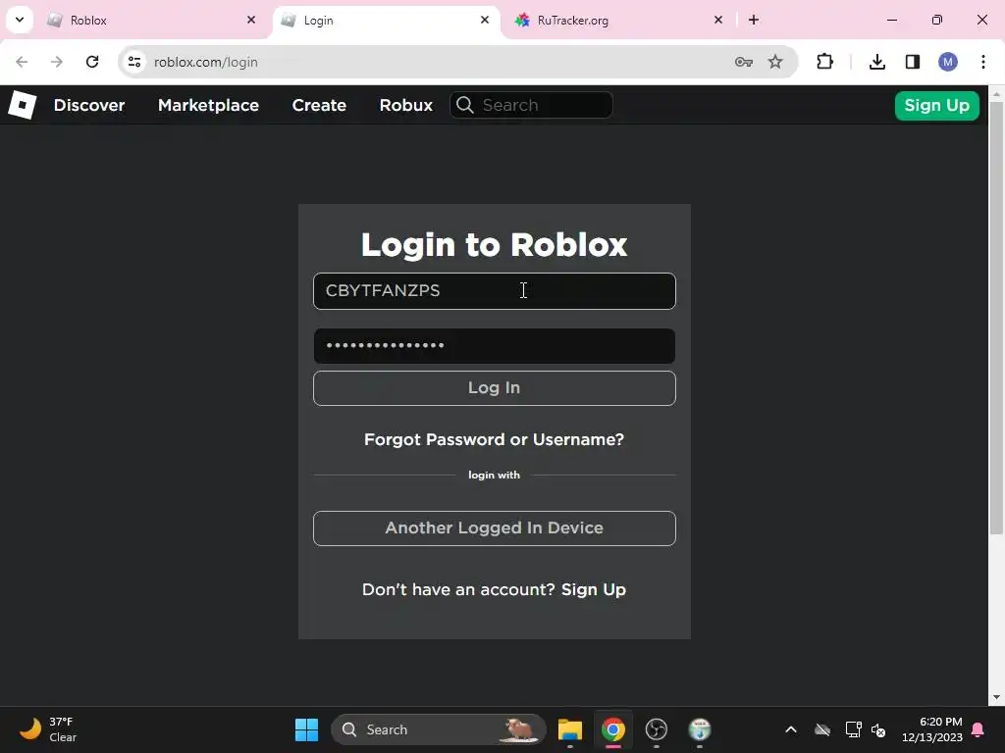The image size is (1005, 753).
Task: Click the page vertical scrollbar thumb
Action: coord(996,317)
